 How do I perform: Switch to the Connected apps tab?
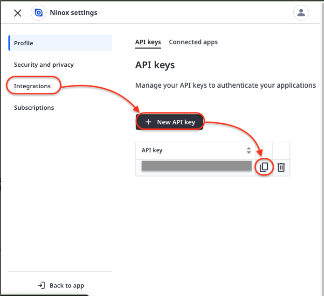193,42
